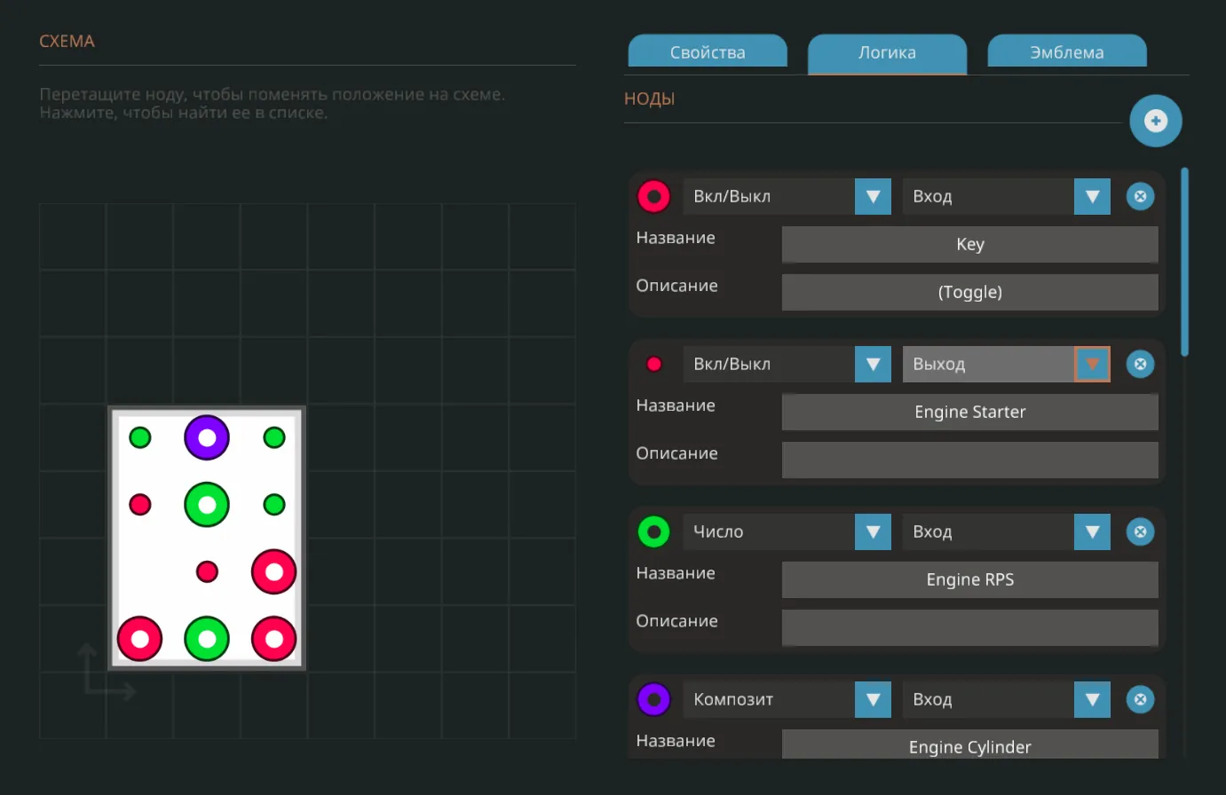The height and width of the screenshot is (795, 1226).
Task: Remove the Engine RPS node
Action: 1140,531
